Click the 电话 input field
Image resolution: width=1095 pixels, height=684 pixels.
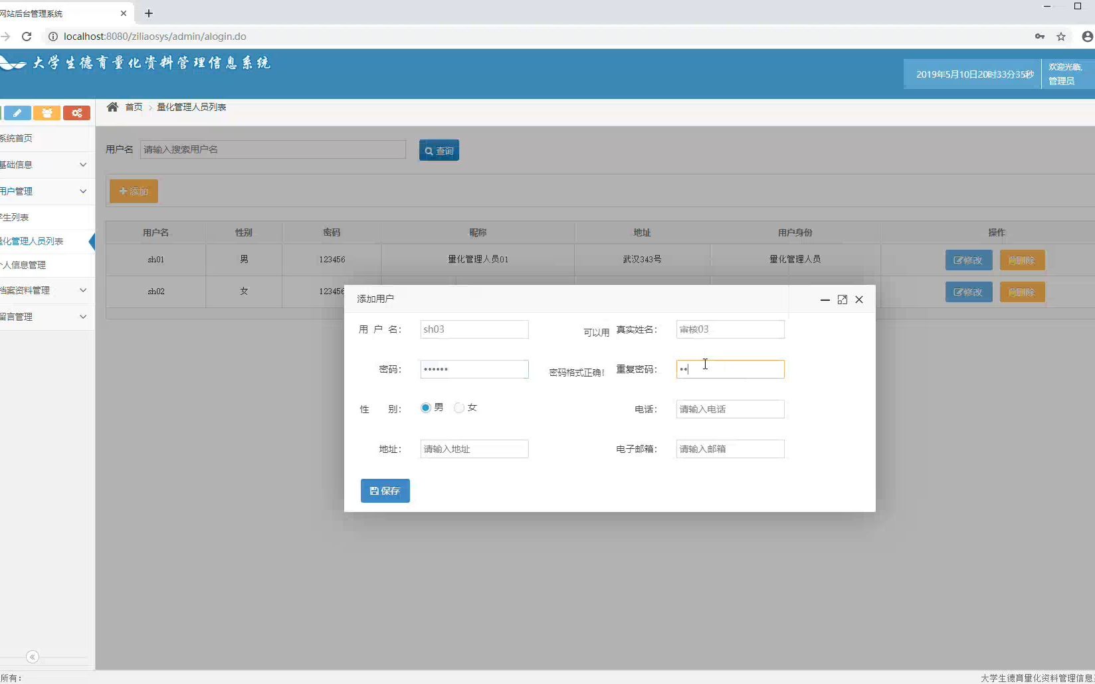coord(730,409)
